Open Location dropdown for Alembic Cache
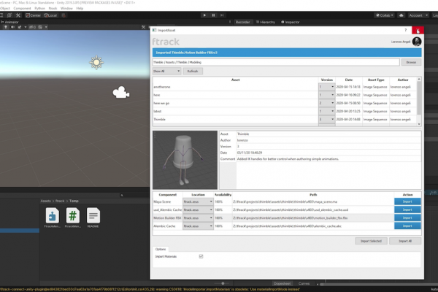Image resolution: width=438 pixels, height=292 pixels. pos(198,226)
